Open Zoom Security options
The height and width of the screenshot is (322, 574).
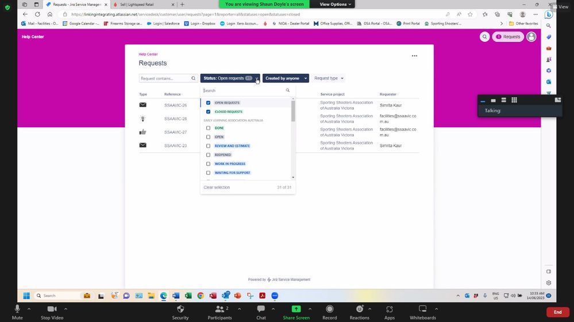click(180, 312)
